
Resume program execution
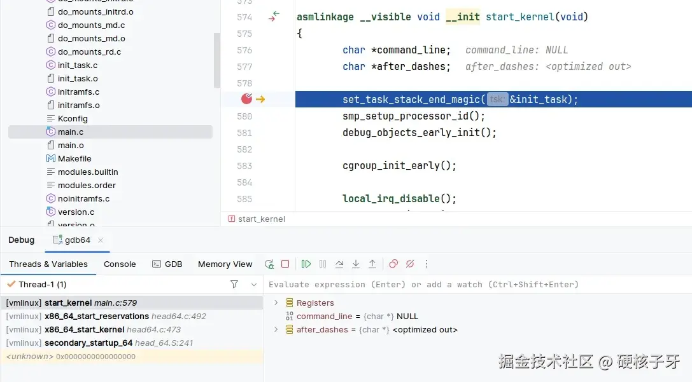point(306,264)
